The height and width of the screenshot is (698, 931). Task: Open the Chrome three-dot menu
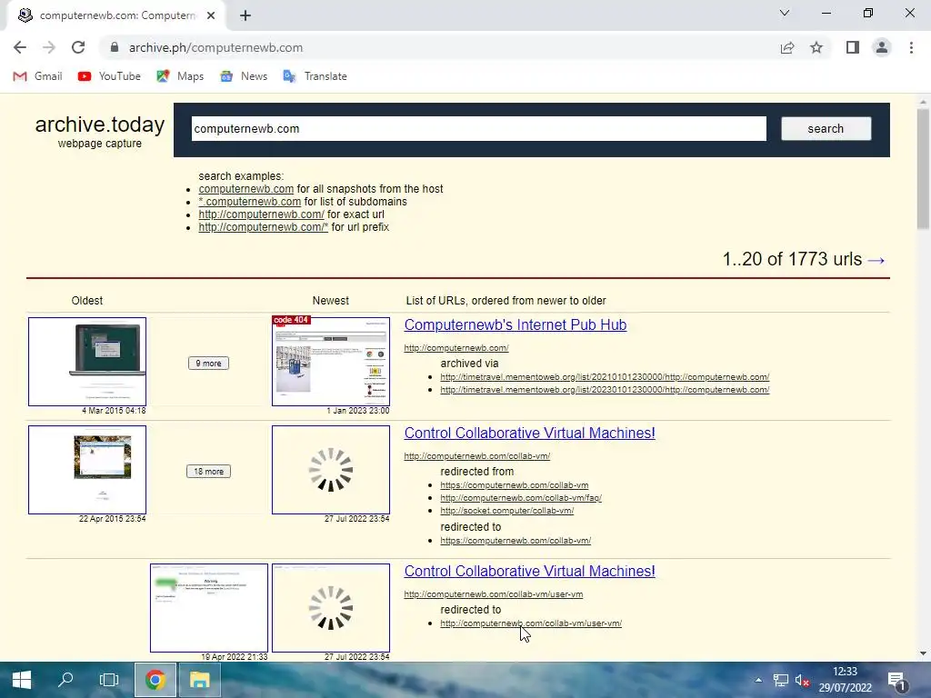tap(911, 47)
